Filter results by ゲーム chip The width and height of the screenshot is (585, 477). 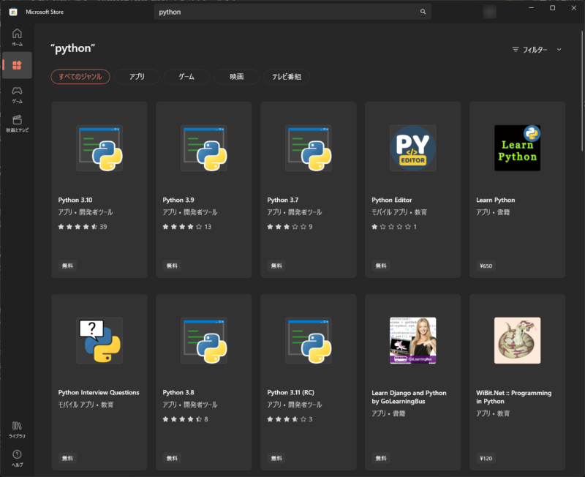pyautogui.click(x=186, y=76)
